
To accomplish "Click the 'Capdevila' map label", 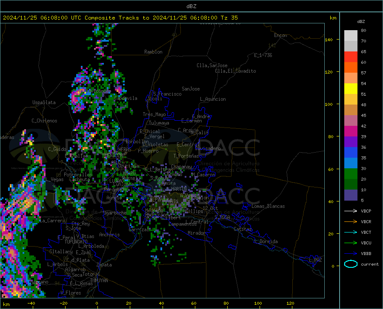I will pos(126,98).
